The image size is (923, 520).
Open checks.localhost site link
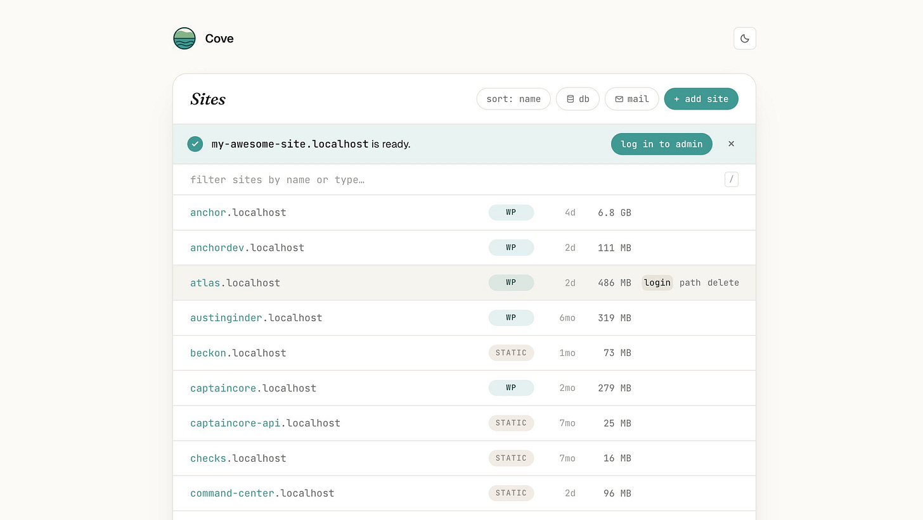coord(238,459)
